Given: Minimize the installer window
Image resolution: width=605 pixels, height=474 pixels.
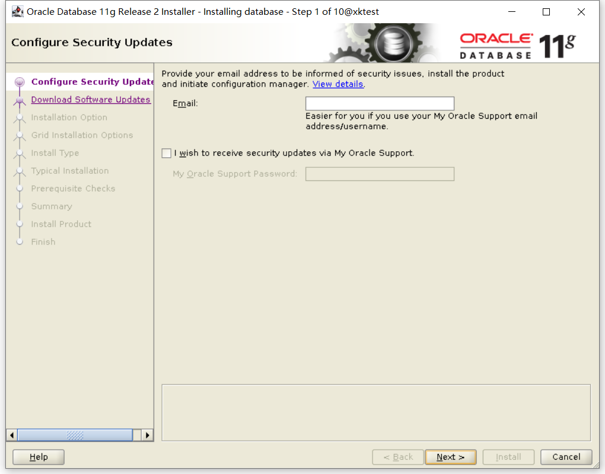Looking at the screenshot, I should click(x=512, y=12).
